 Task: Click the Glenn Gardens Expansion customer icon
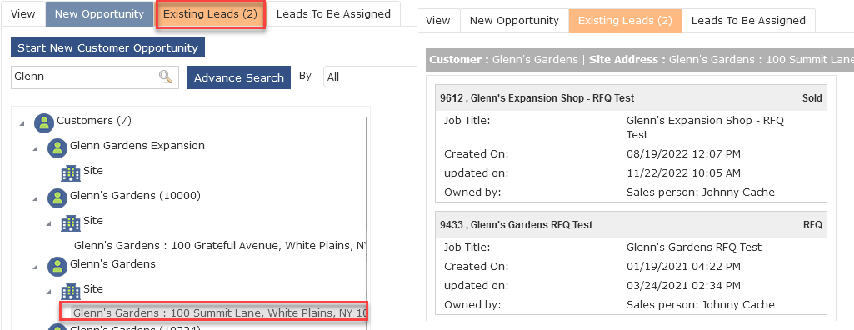click(57, 148)
